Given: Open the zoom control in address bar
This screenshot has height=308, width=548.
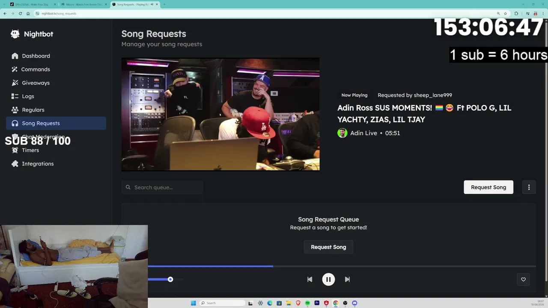Looking at the screenshot, I should click(x=499, y=13).
